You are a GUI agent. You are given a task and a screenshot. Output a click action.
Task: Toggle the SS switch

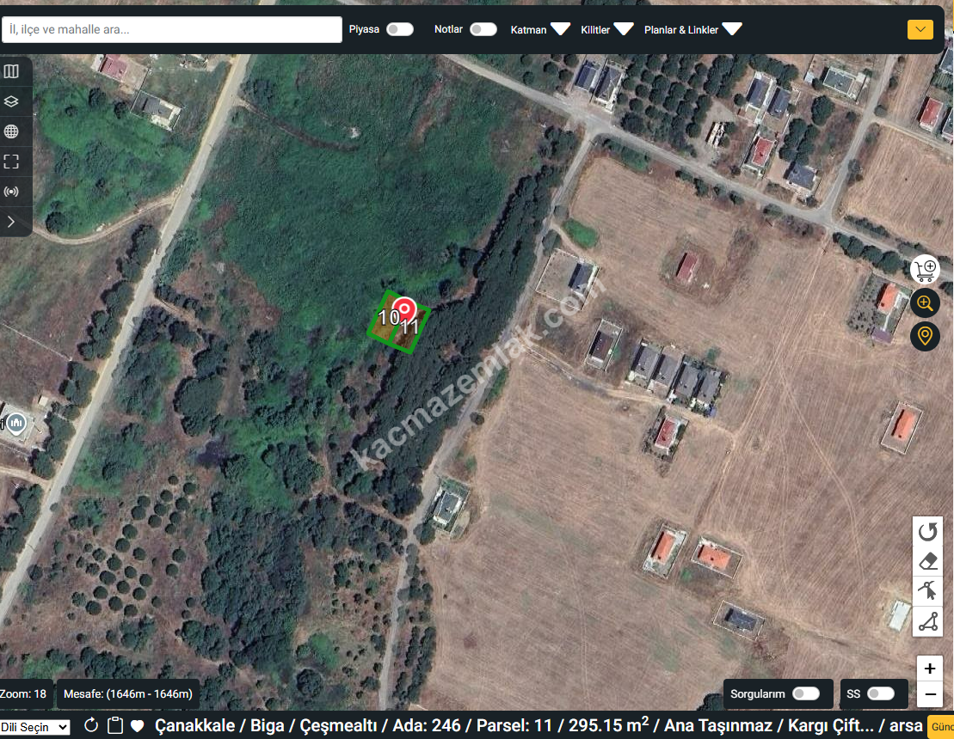(x=880, y=693)
